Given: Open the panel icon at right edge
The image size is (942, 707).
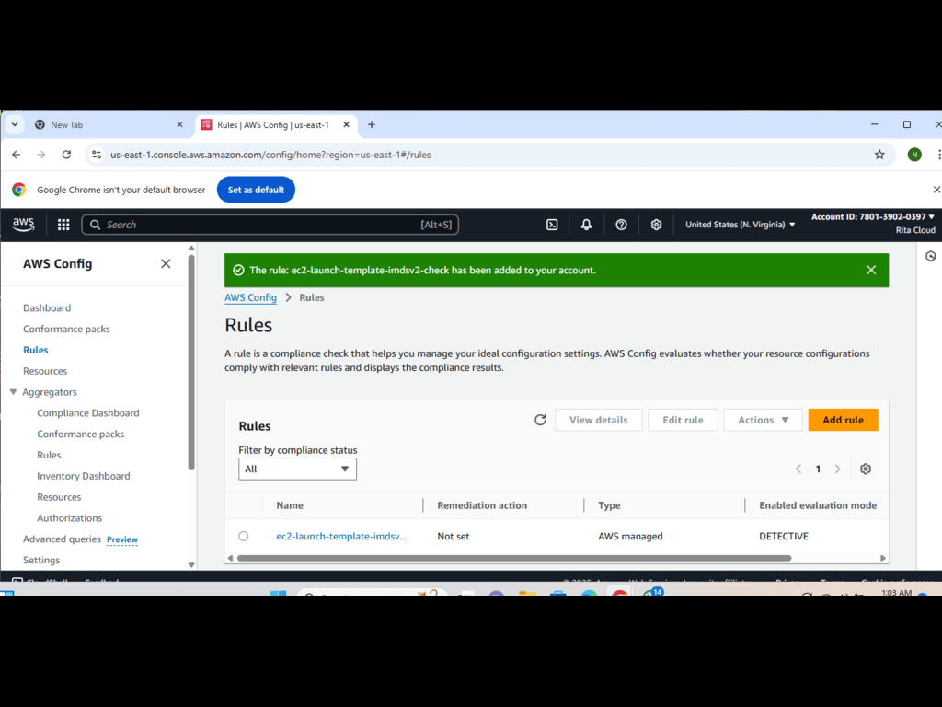Looking at the screenshot, I should [931, 256].
